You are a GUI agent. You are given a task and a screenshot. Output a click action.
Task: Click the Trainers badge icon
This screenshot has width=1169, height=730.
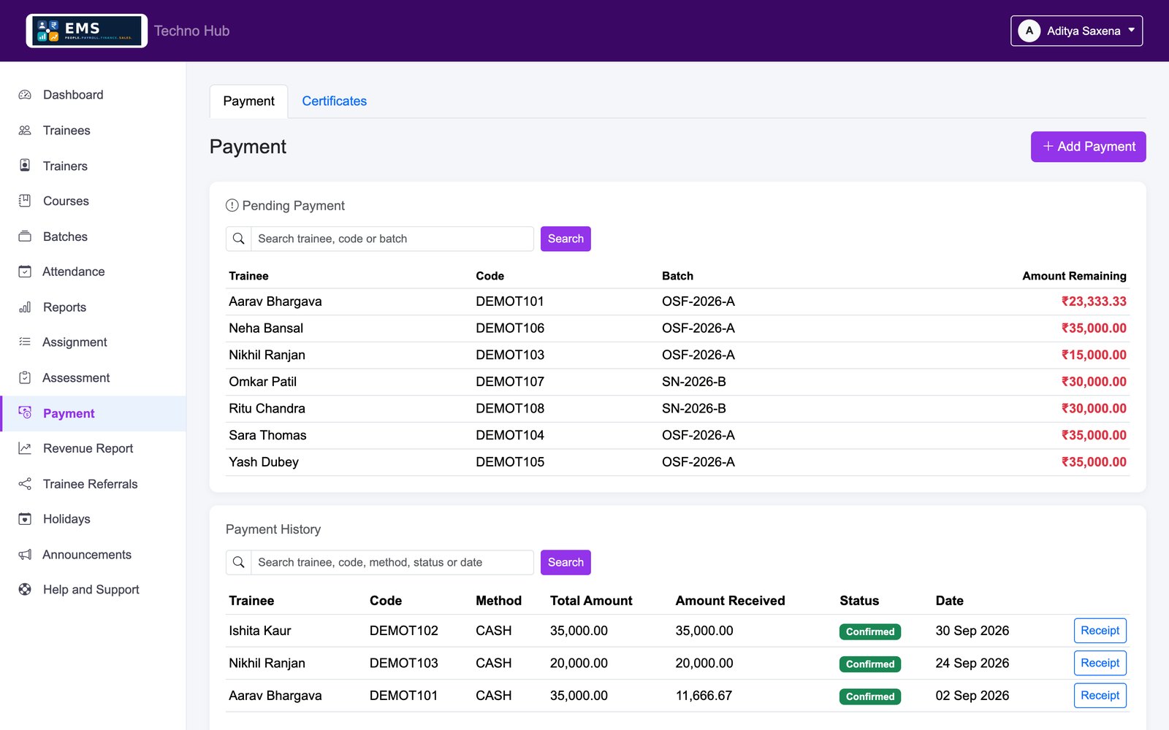(x=25, y=166)
